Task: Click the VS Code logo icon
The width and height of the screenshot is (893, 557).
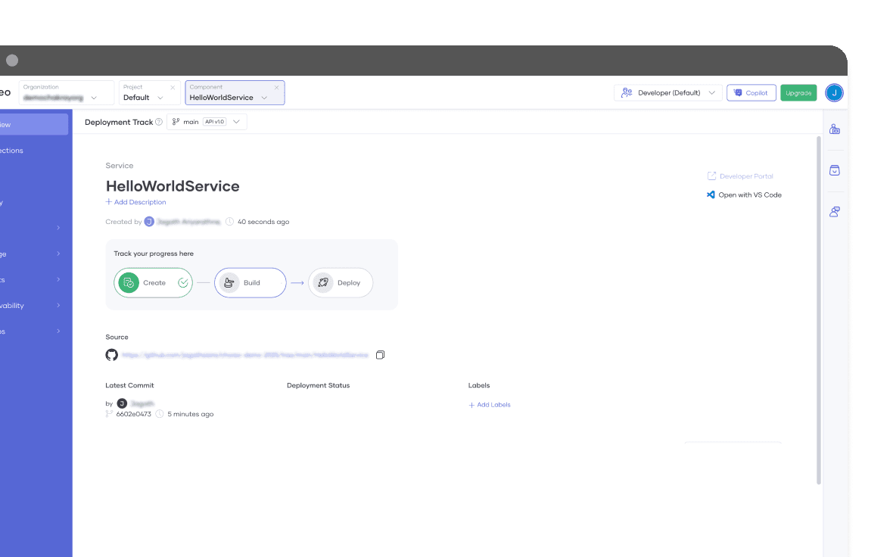Action: [711, 194]
